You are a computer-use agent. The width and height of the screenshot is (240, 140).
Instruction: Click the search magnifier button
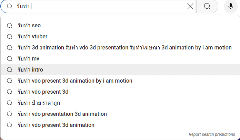(x=207, y=6)
